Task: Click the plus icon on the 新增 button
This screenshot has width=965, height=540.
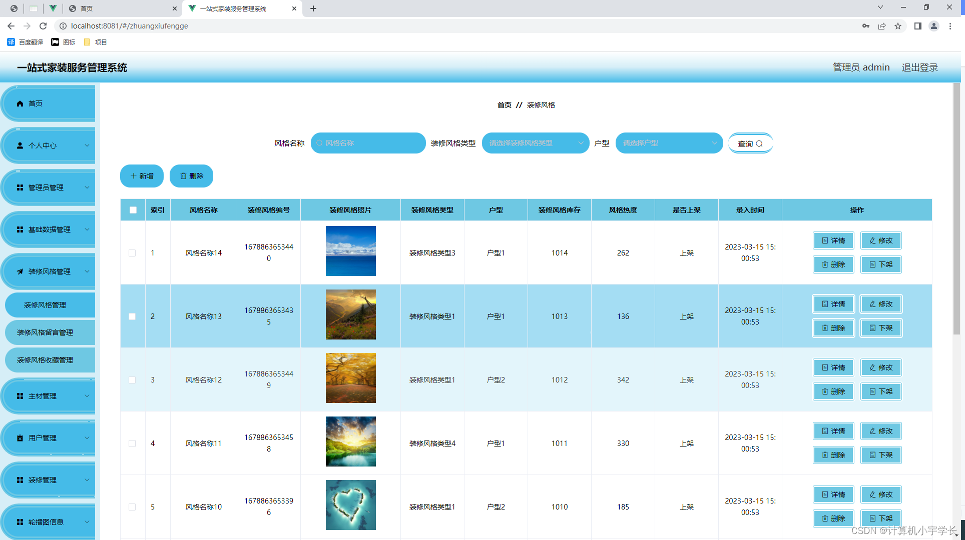Action: coord(133,176)
